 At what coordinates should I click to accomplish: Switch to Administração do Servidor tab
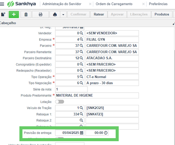pos(62,4)
